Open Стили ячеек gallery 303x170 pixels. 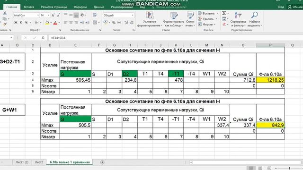190,19
